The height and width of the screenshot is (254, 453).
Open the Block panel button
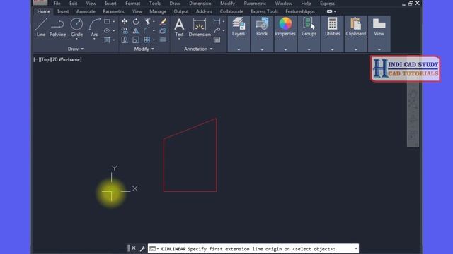[x=262, y=27]
